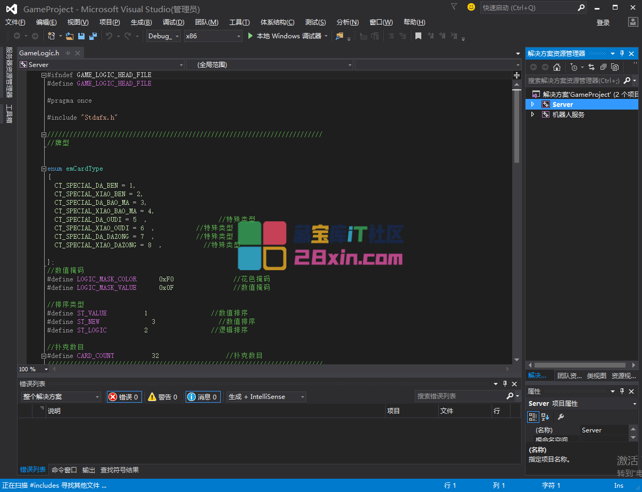The height and width of the screenshot is (492, 642).
Task: Collapse the enum emCardType outline block
Action: pos(44,169)
